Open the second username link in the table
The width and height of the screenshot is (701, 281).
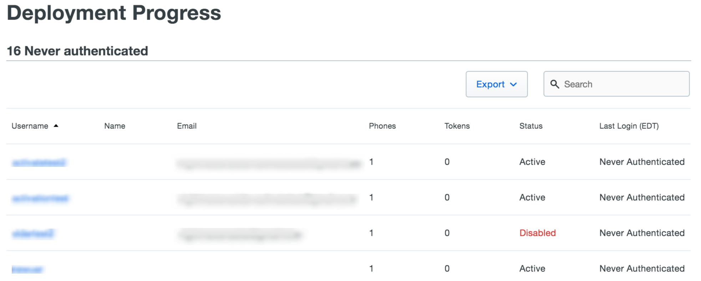[x=40, y=198]
